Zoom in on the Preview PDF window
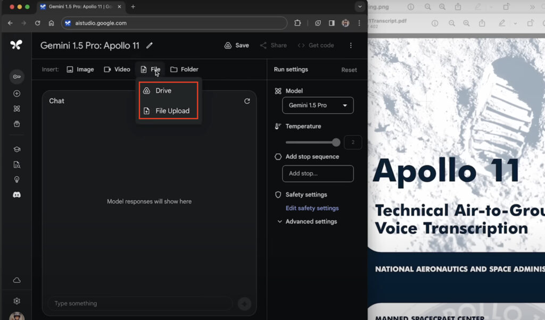The height and width of the screenshot is (320, 545). [466, 23]
